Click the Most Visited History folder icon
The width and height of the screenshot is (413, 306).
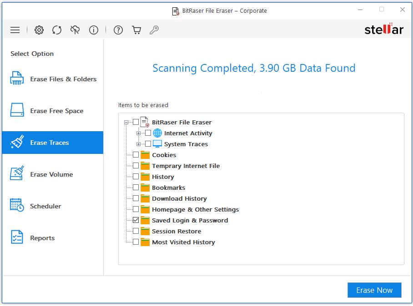pyautogui.click(x=145, y=242)
